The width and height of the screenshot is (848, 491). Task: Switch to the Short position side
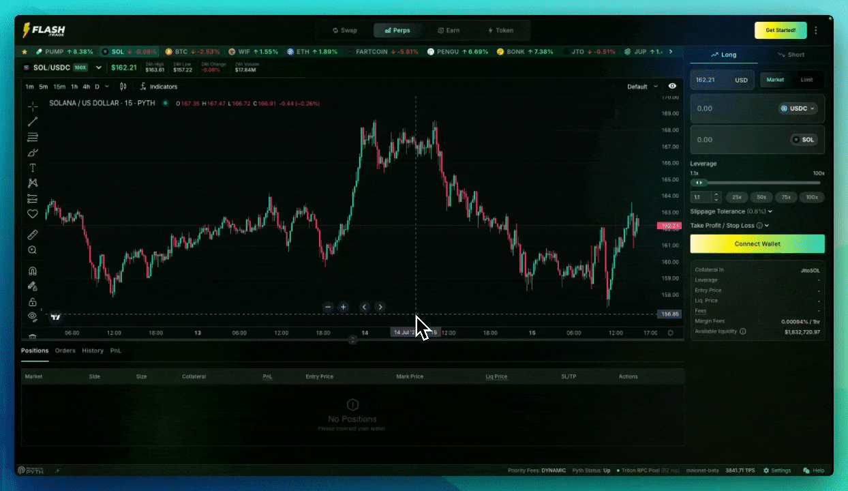(791, 55)
